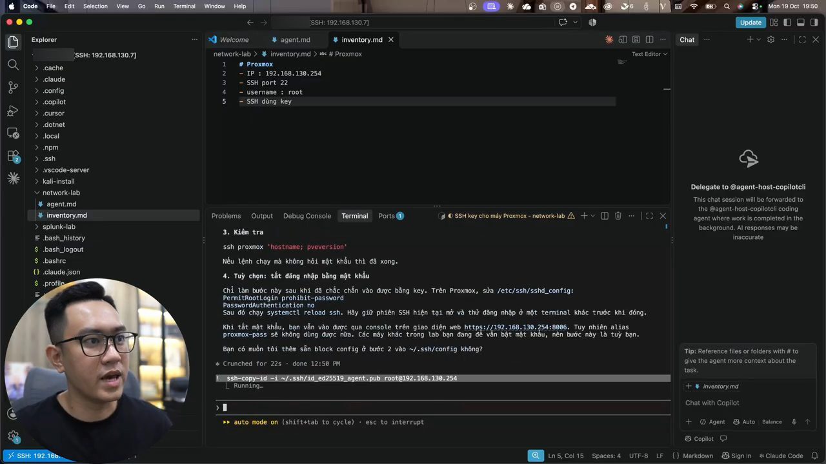Toggle the bottom panel visibility
This screenshot has height=464, width=826.
tap(801, 23)
